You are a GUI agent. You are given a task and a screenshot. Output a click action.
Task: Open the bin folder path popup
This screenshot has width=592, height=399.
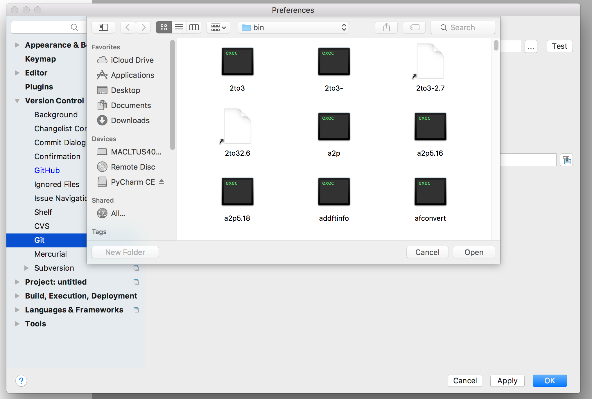click(x=293, y=27)
